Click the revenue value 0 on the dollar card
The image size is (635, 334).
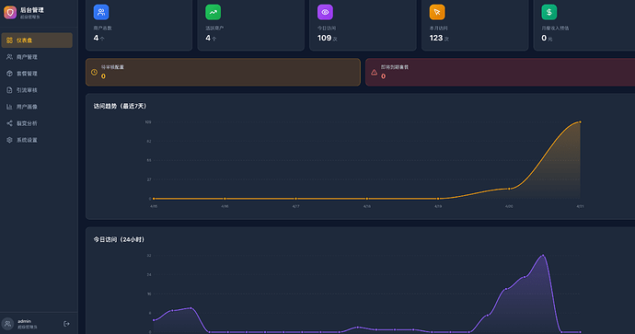[x=544, y=38]
